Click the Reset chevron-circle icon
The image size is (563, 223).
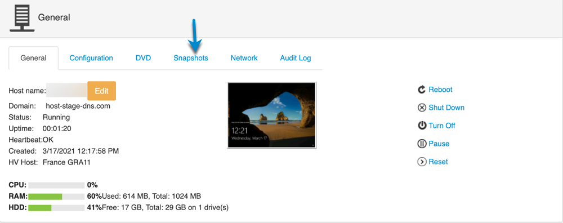pos(422,162)
